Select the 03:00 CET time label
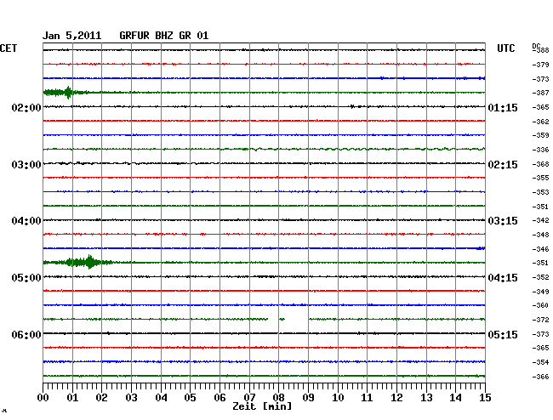The image size is (553, 420). click(26, 165)
